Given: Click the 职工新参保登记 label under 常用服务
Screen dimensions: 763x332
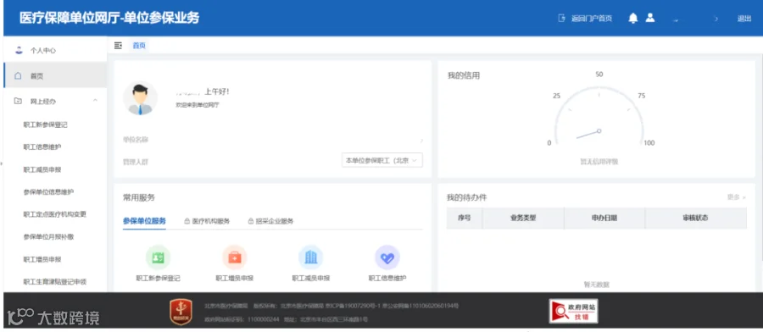Looking at the screenshot, I should coord(159,279).
